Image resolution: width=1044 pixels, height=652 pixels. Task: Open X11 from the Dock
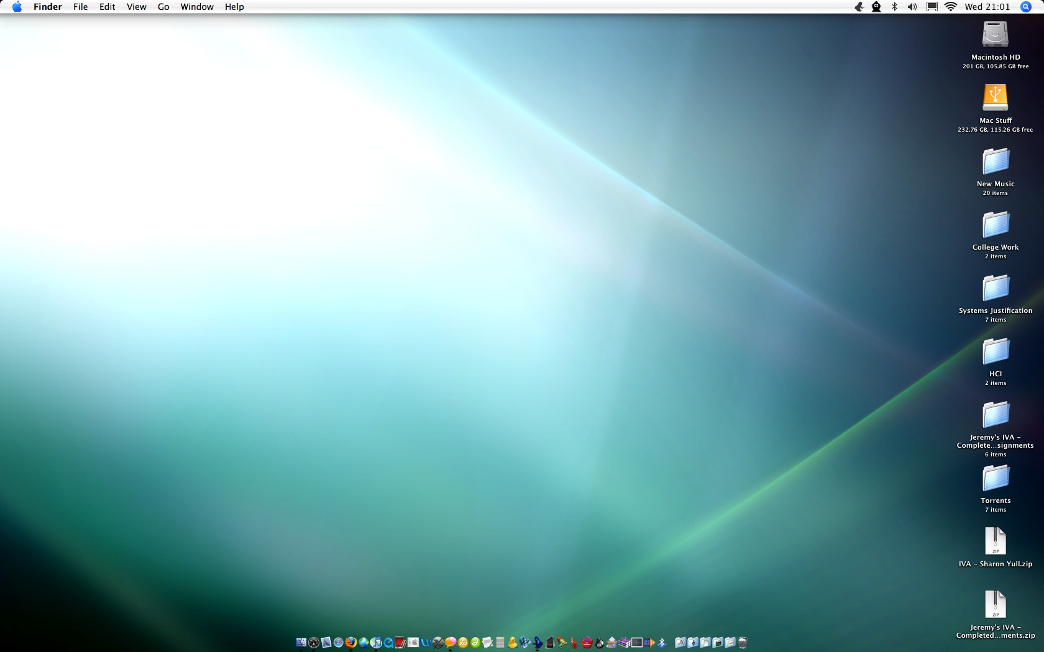438,643
